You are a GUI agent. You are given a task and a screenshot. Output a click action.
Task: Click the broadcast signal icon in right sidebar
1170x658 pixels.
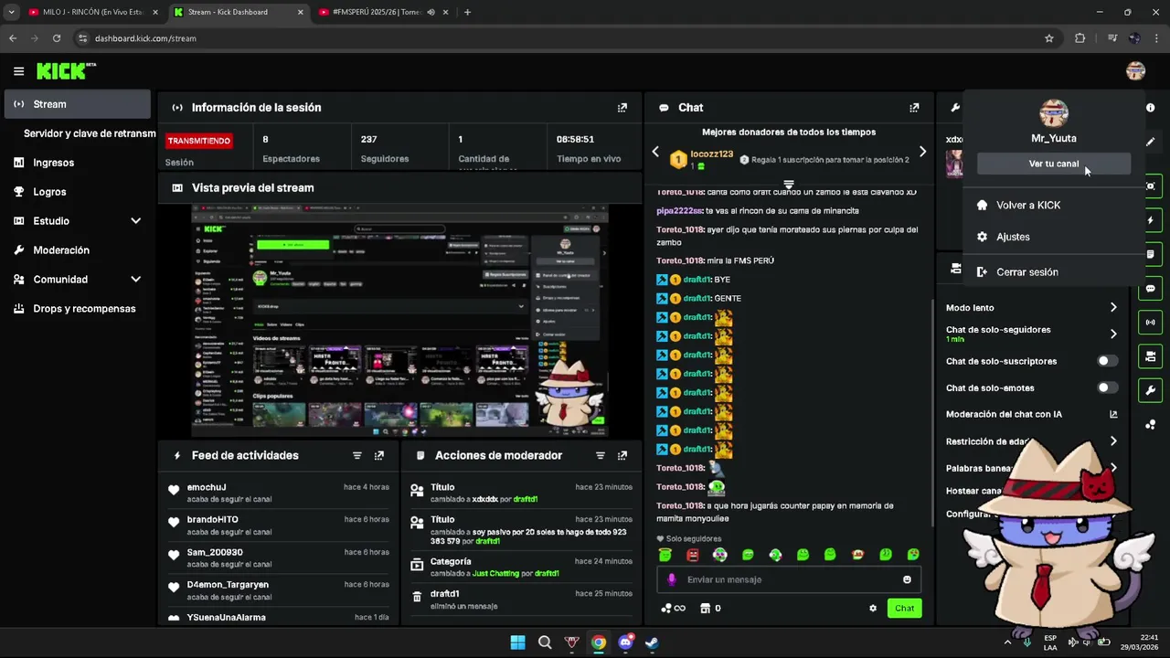[1150, 322]
